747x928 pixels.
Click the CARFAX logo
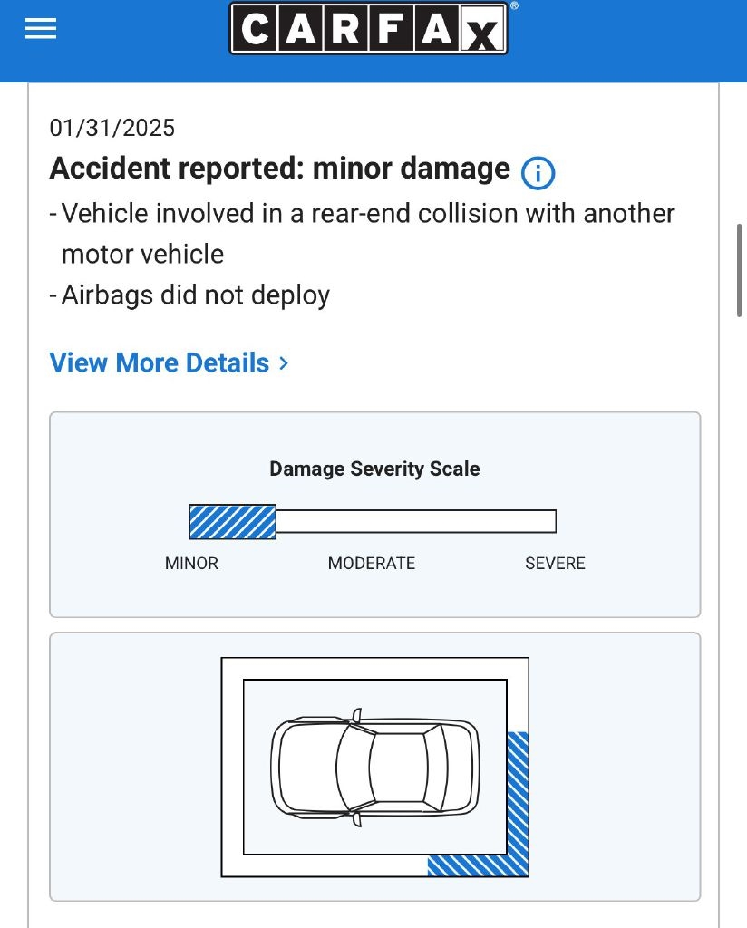pyautogui.click(x=368, y=29)
